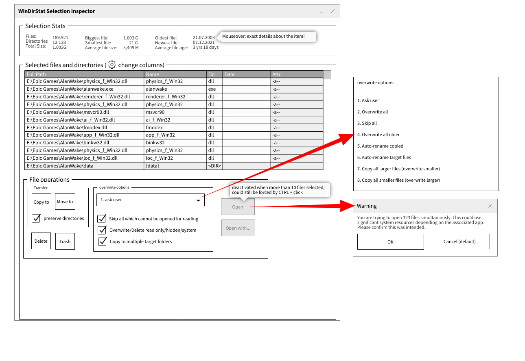Uncheck Skip all which cannot be opened
The image size is (525, 361).
point(102,219)
